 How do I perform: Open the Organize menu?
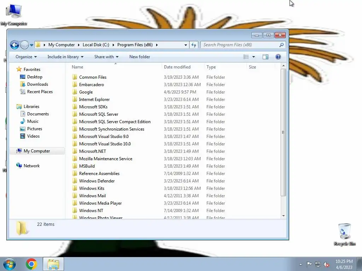[x=26, y=57]
